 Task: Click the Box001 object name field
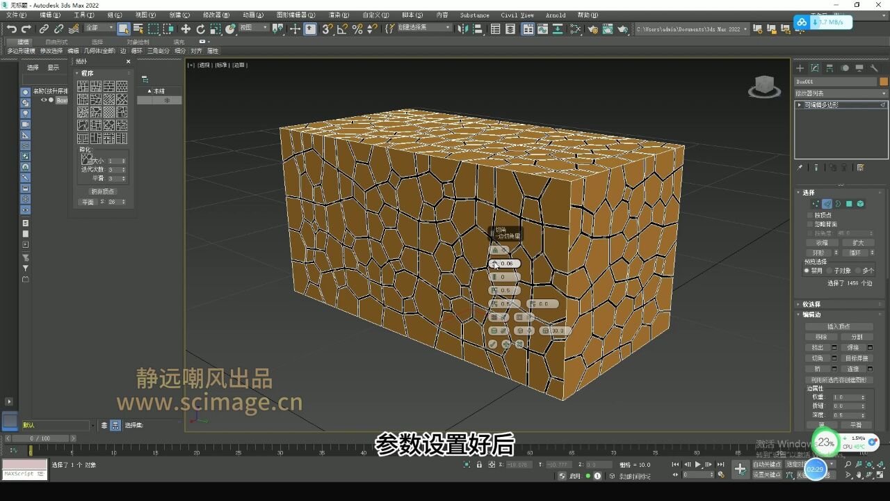point(836,81)
